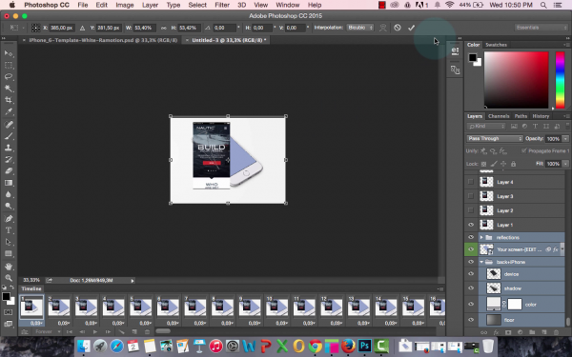Image resolution: width=572 pixels, height=357 pixels.
Task: Open the Pass Through blend mode dropdown
Action: coord(494,138)
